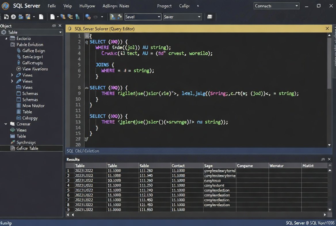Open the Velip menu

pos(68,6)
